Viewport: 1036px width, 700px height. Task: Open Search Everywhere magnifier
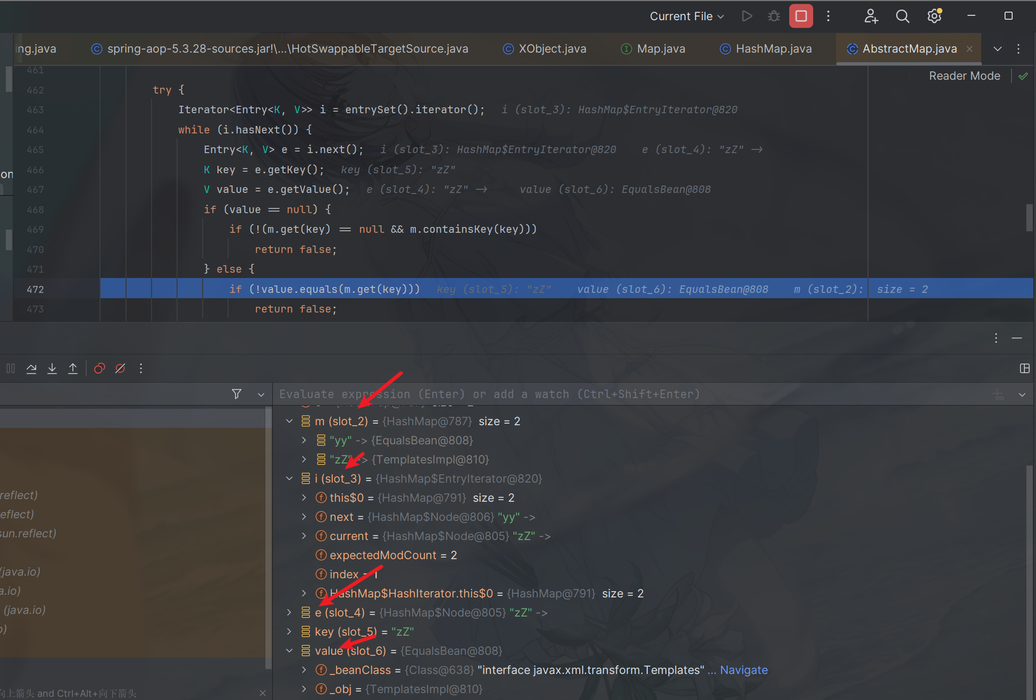click(903, 16)
